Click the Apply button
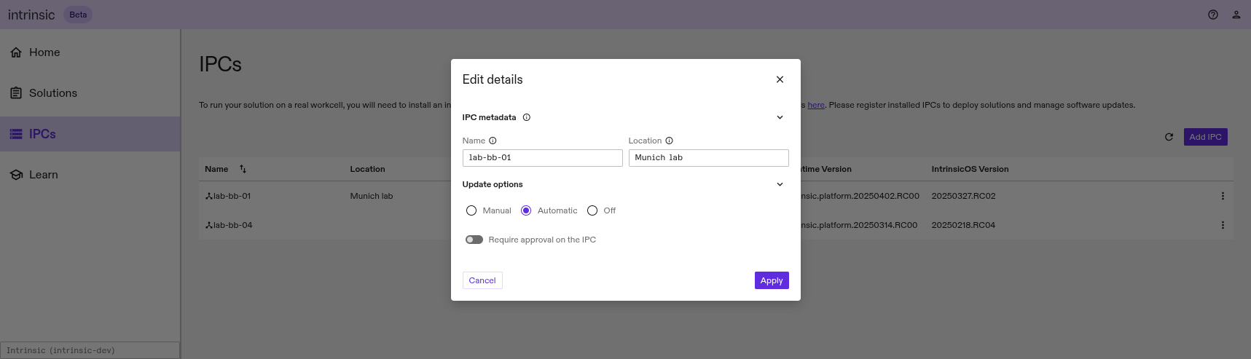Image resolution: width=1251 pixels, height=359 pixels. pyautogui.click(x=772, y=280)
